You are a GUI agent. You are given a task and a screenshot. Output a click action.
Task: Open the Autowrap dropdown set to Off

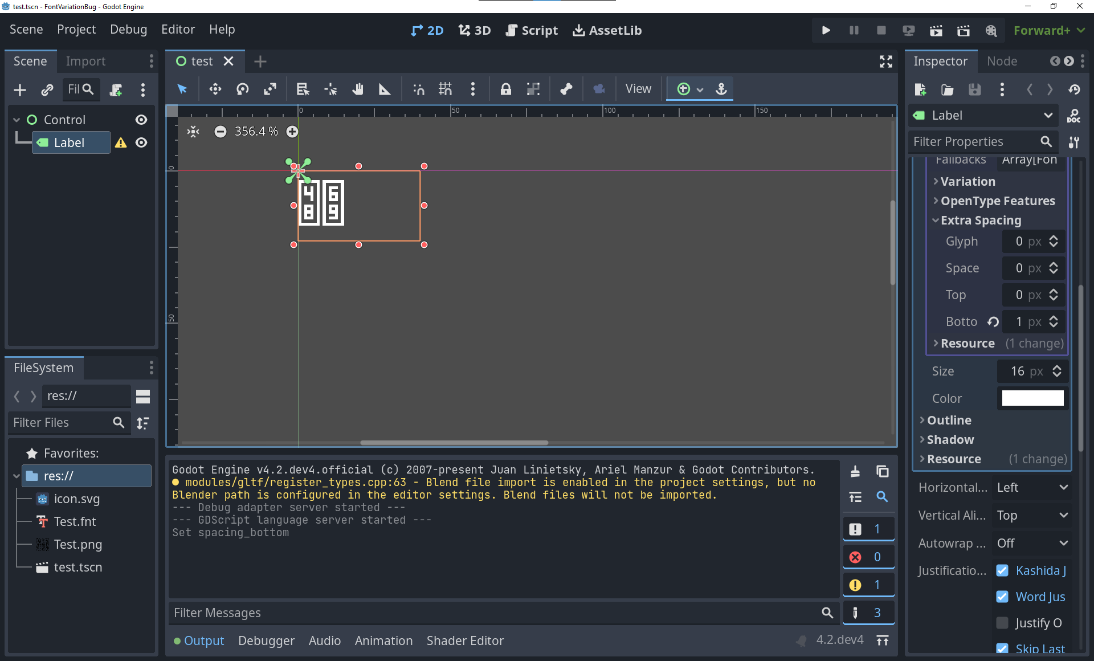click(1031, 543)
